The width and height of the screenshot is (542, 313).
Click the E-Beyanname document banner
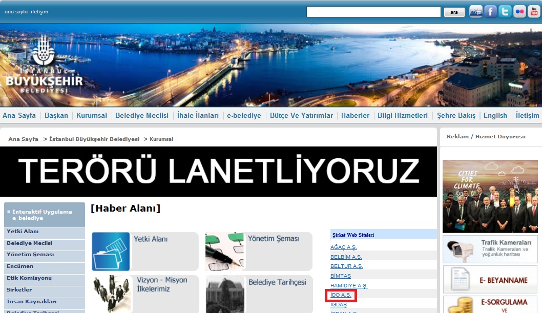(x=483, y=279)
